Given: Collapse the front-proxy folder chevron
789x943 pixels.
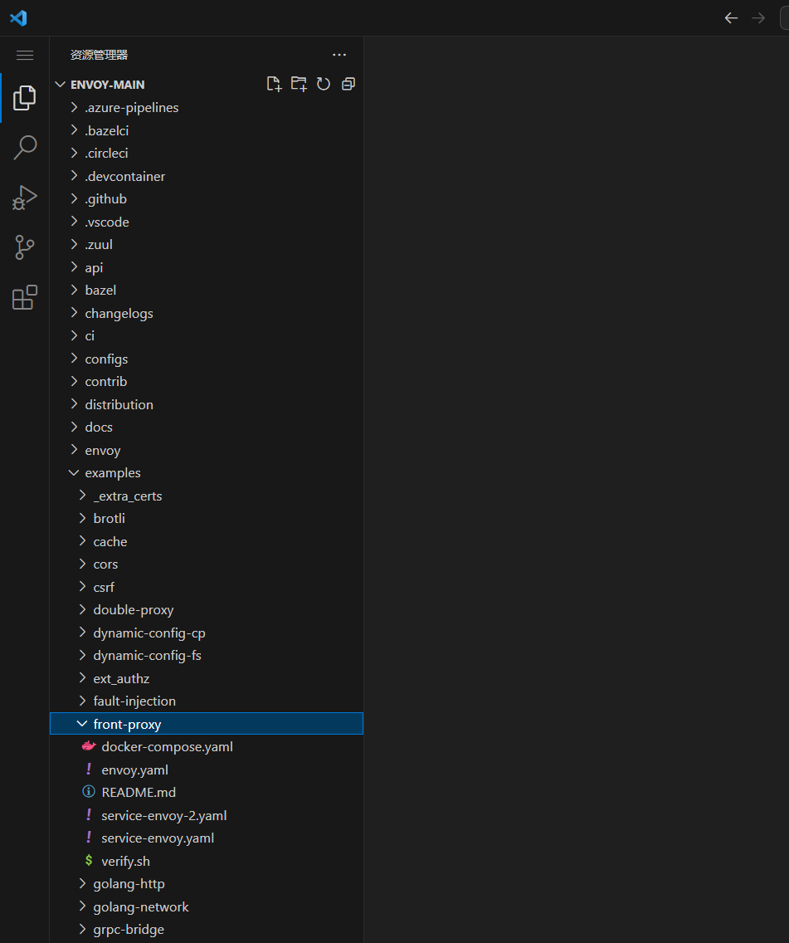Looking at the screenshot, I should click(x=82, y=724).
